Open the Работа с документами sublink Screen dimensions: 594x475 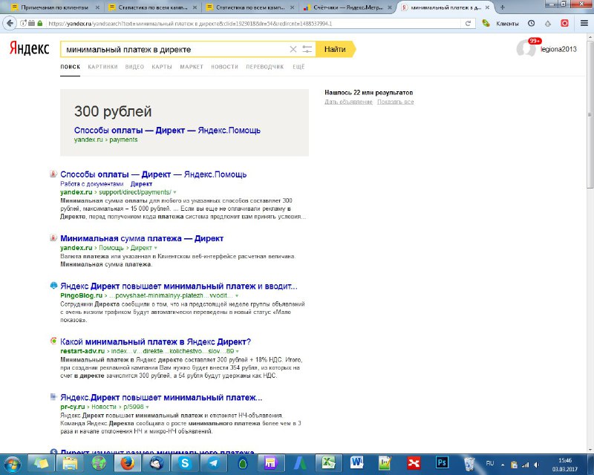point(92,184)
